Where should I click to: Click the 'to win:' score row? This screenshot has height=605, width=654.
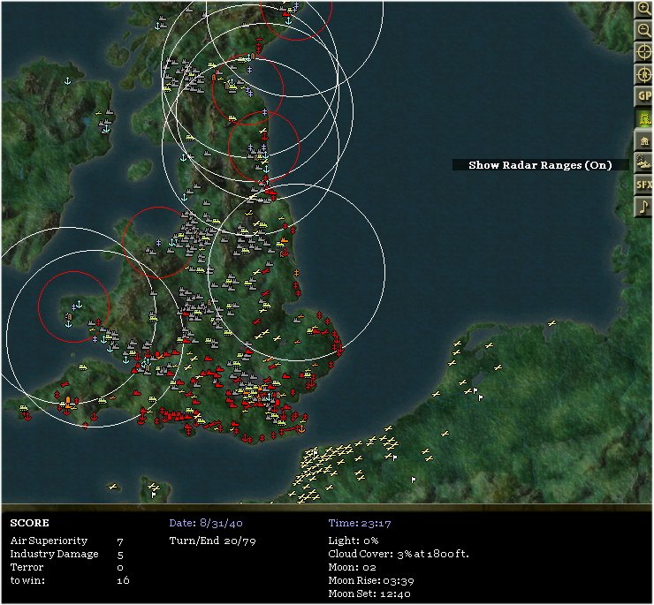point(70,580)
